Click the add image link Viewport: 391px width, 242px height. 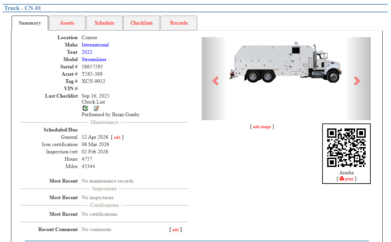[262, 127]
